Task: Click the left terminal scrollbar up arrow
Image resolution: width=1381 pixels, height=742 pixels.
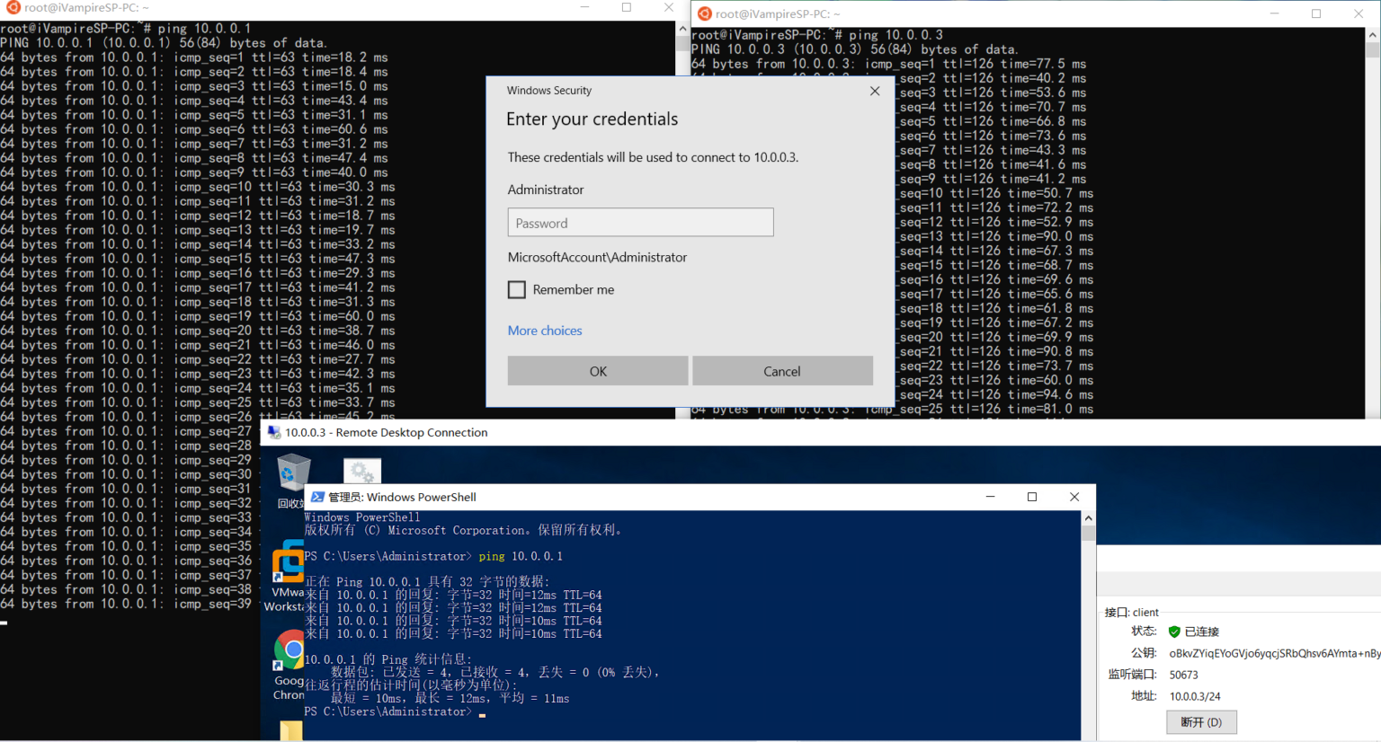Action: 682,29
